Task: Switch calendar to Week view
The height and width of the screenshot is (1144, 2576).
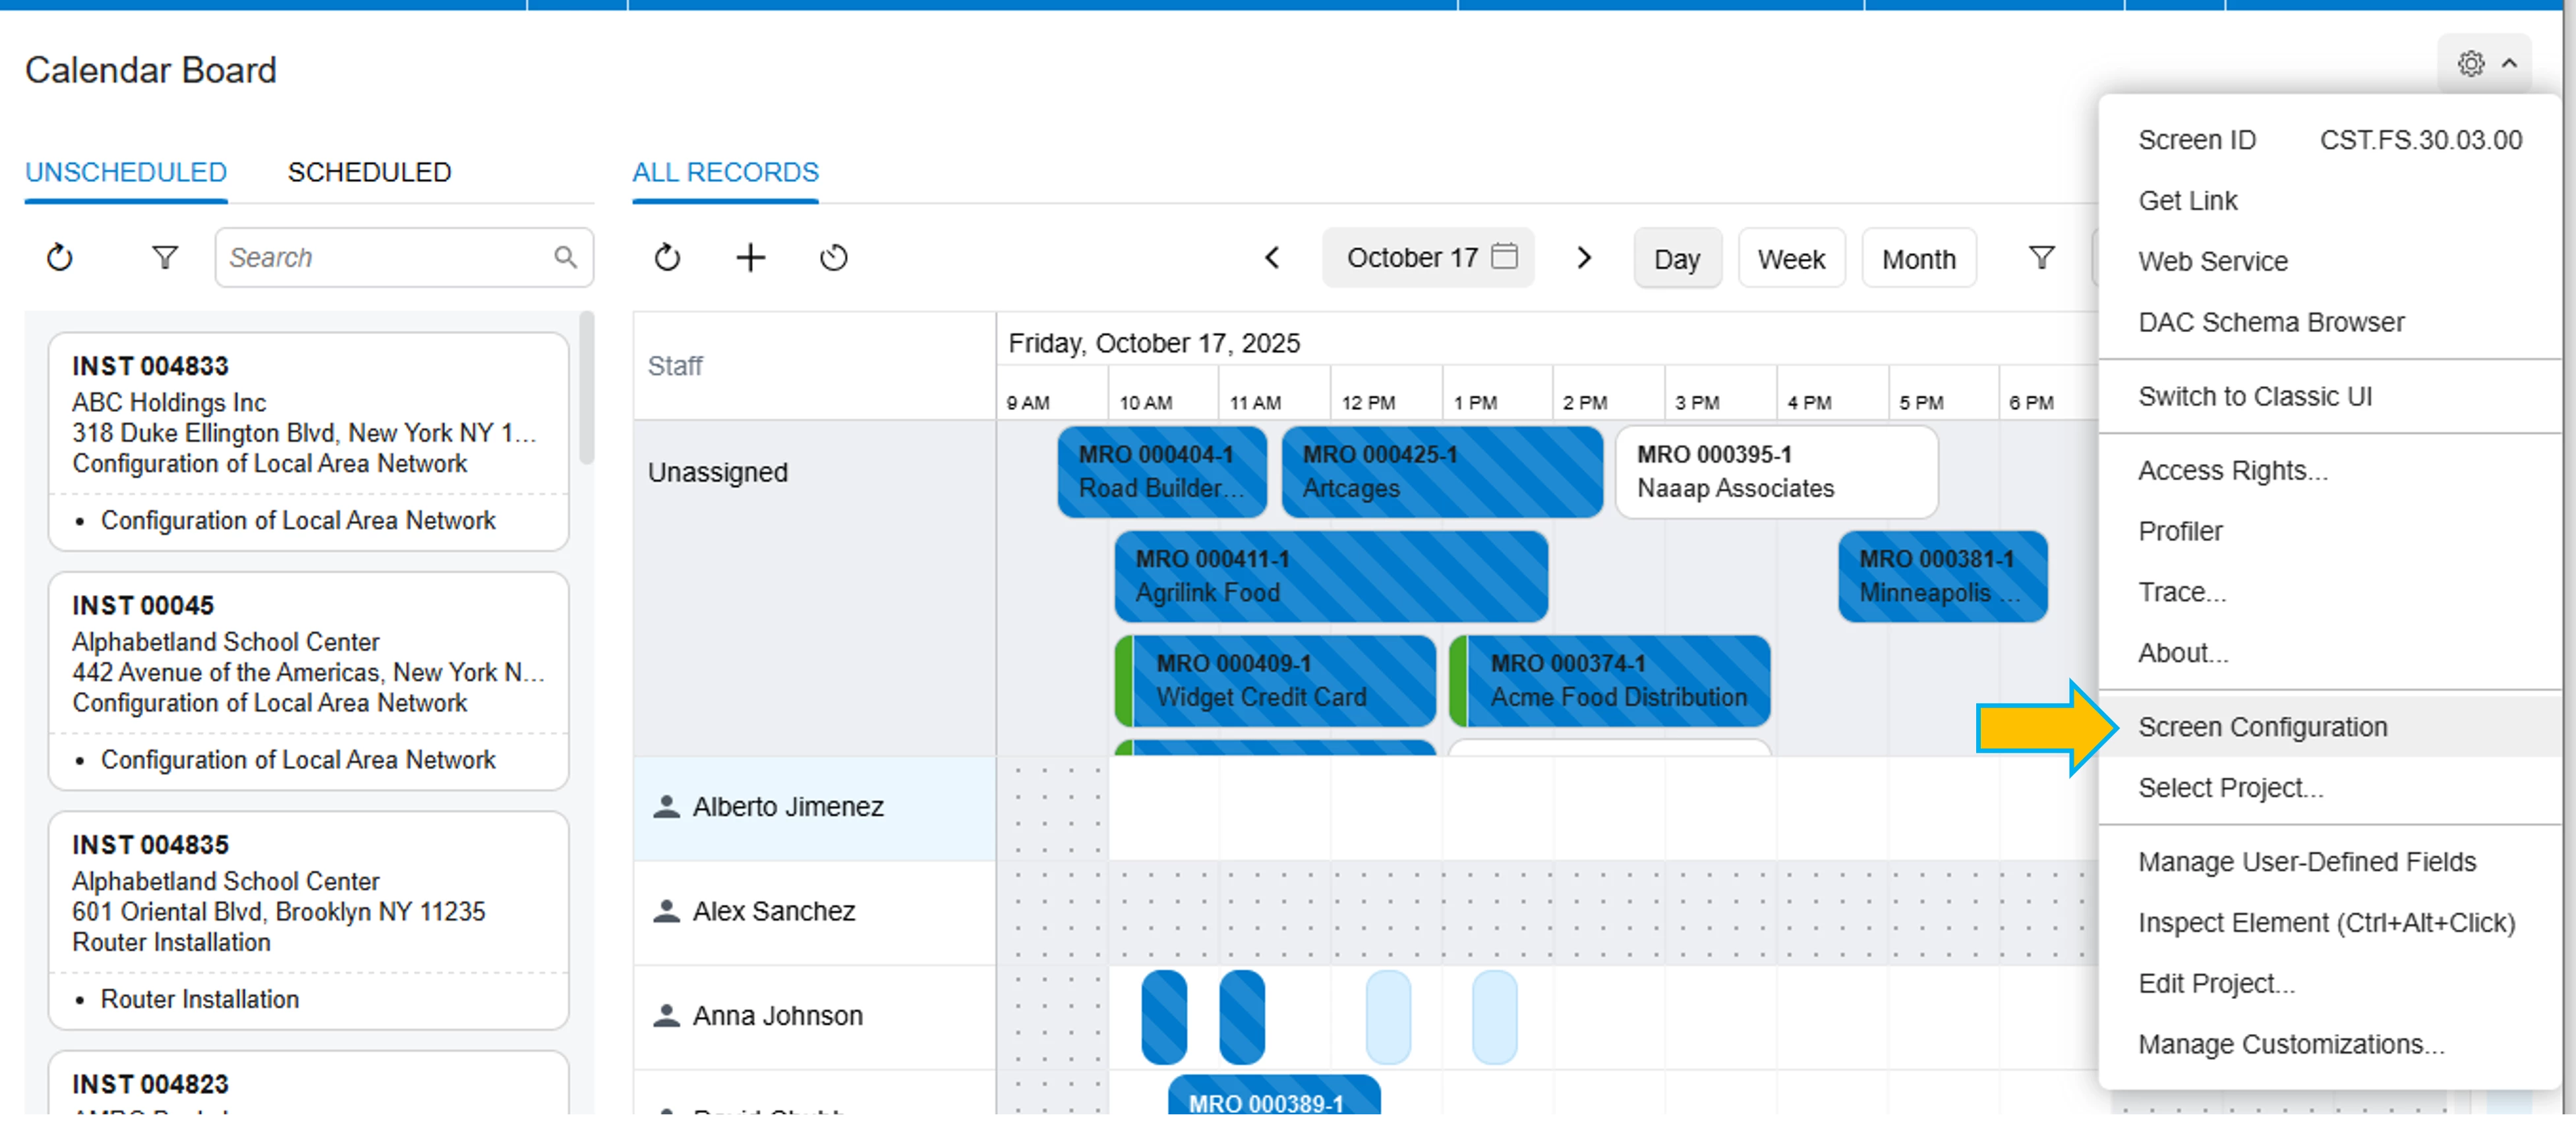Action: pos(1791,259)
